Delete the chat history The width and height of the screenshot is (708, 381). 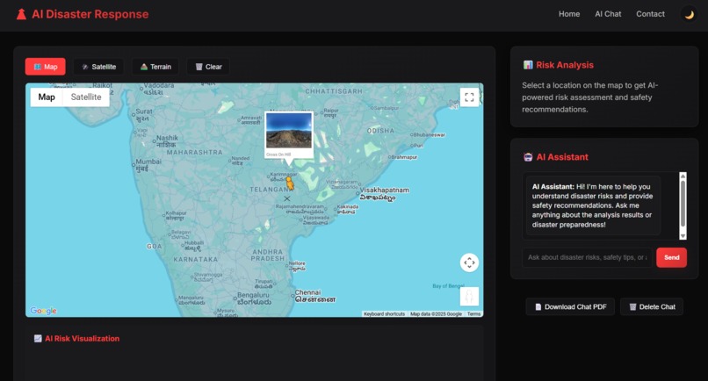652,306
